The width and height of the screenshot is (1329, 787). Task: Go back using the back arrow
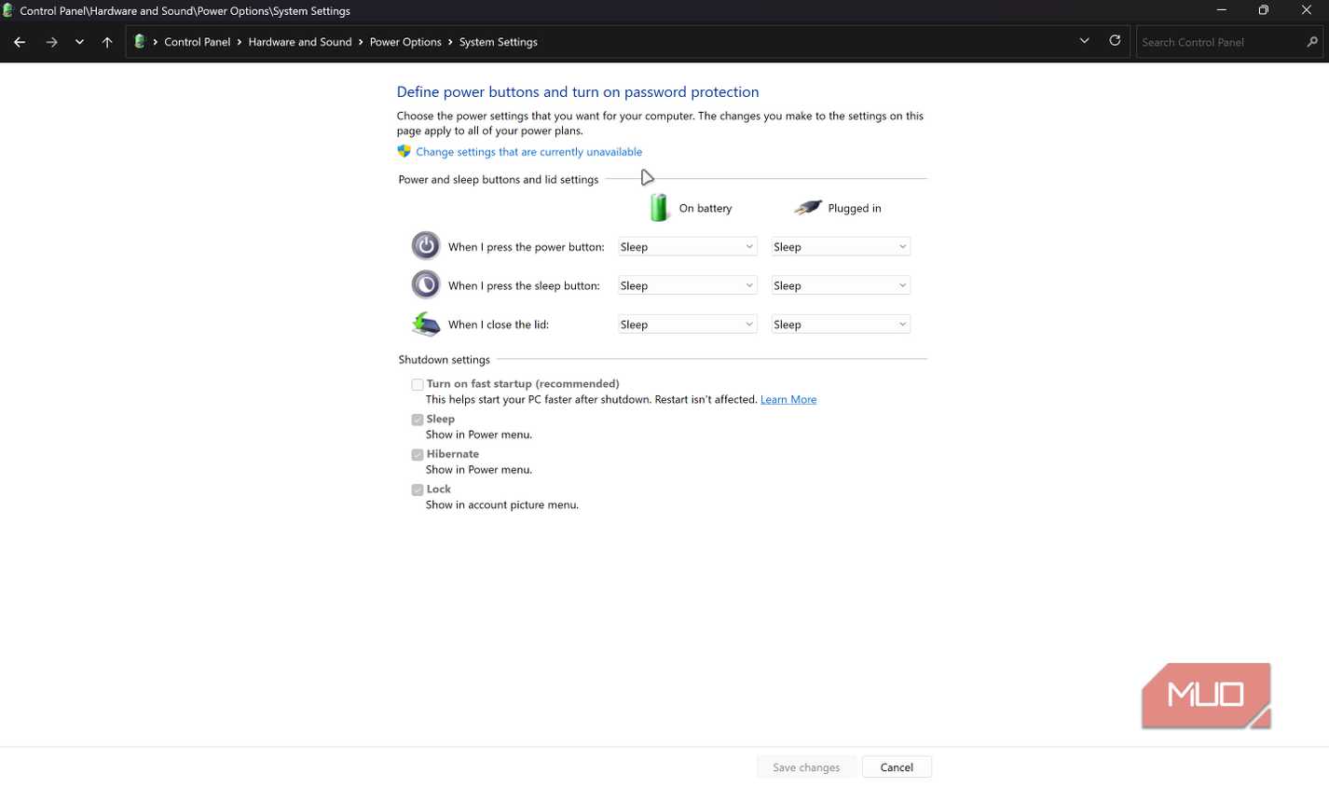[20, 42]
